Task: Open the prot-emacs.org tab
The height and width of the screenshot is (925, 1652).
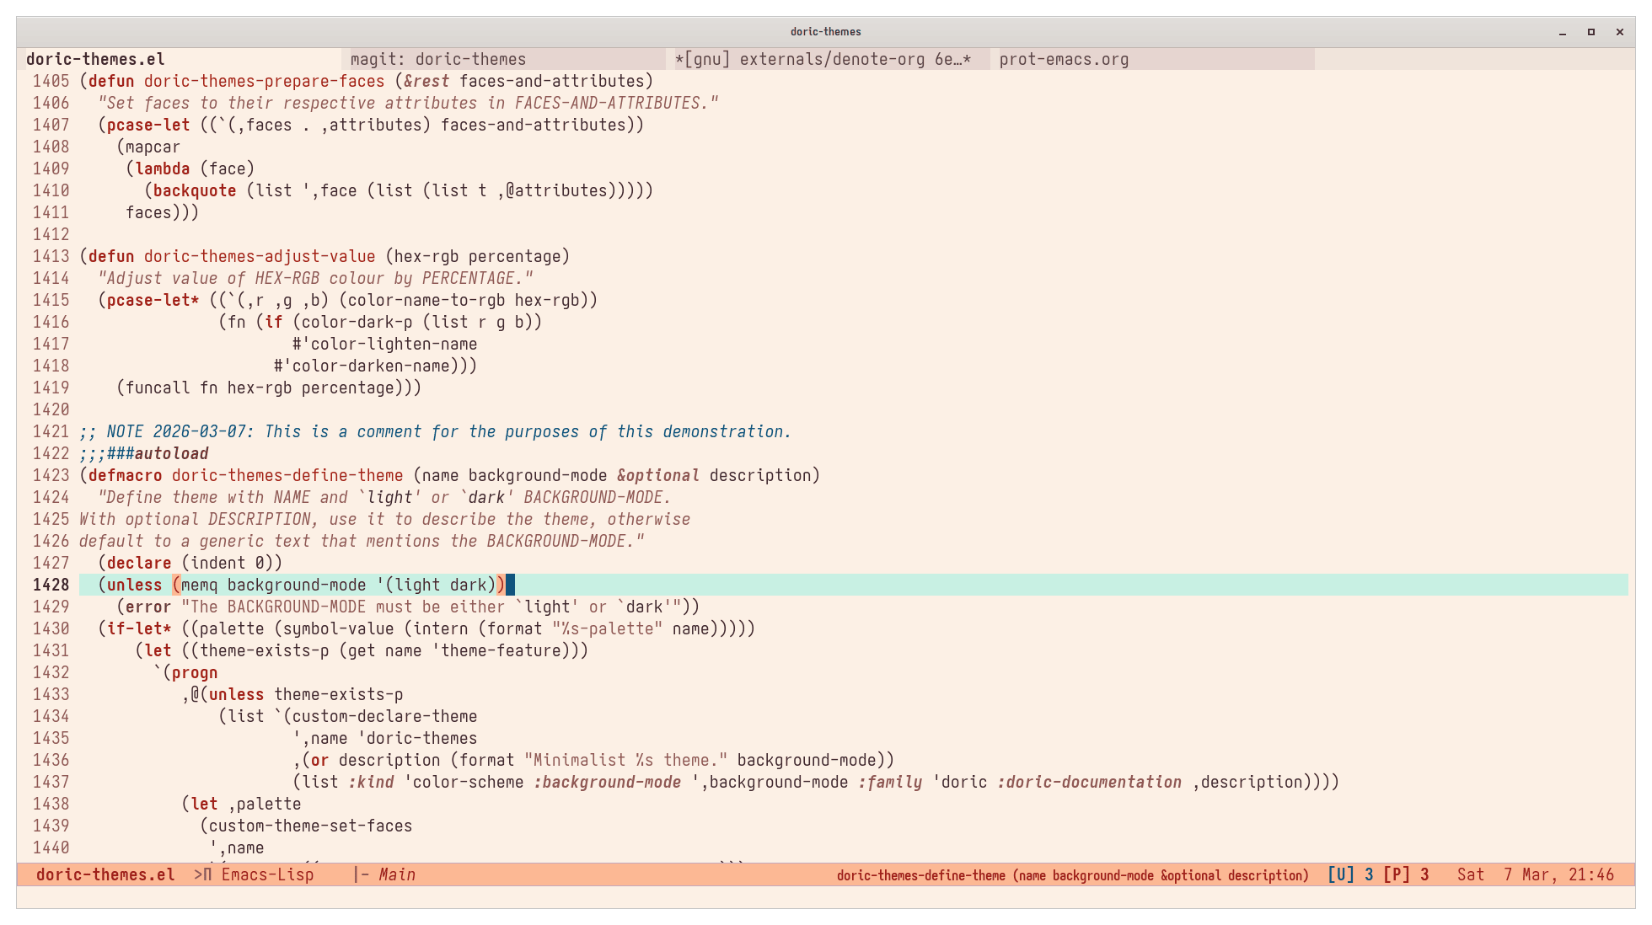Action: point(1064,59)
